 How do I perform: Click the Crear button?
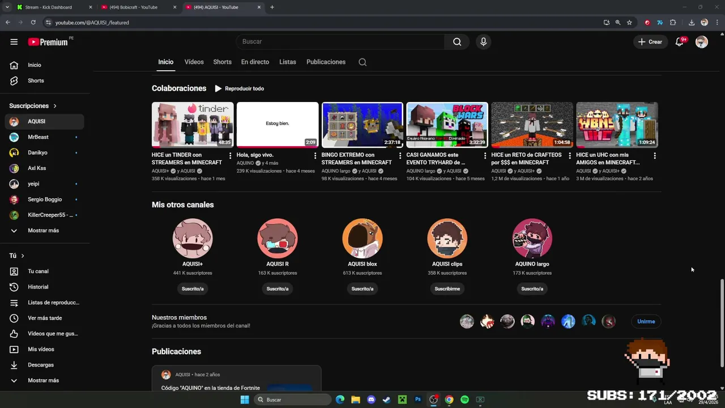point(650,42)
